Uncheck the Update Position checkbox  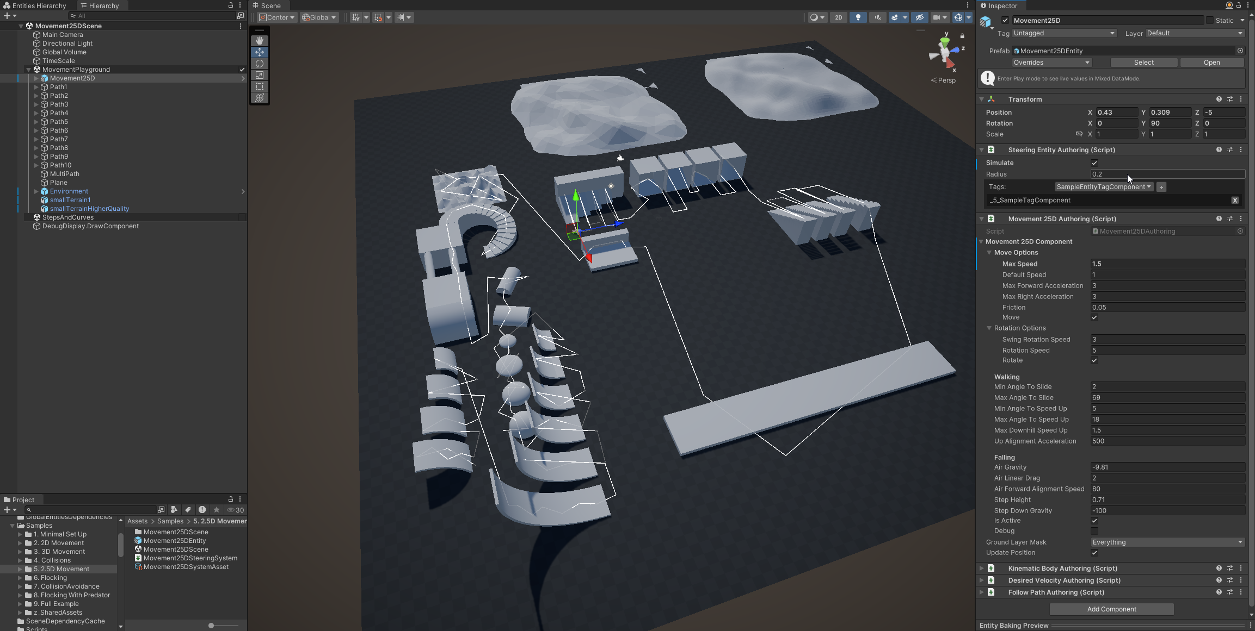pos(1094,553)
